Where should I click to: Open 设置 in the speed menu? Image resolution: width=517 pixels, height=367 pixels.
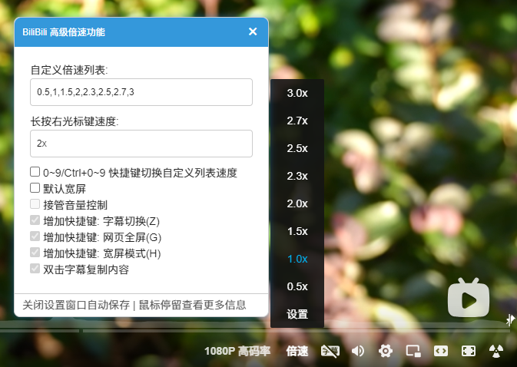[297, 314]
